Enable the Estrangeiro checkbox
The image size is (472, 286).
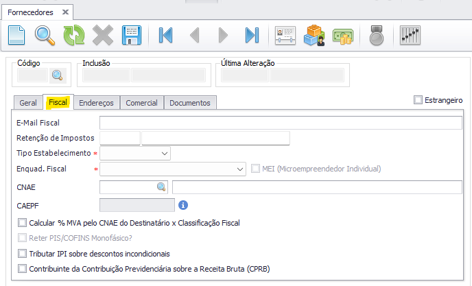click(x=418, y=100)
